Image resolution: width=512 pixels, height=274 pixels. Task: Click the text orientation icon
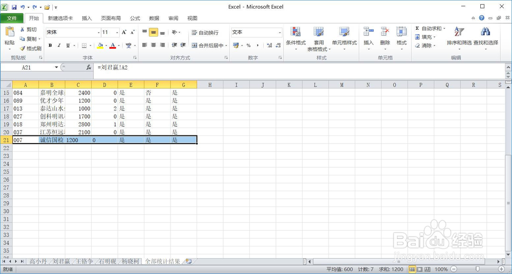point(175,32)
